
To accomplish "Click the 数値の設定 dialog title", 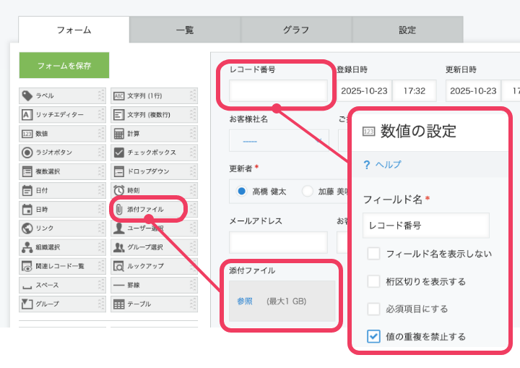I will click(x=418, y=131).
